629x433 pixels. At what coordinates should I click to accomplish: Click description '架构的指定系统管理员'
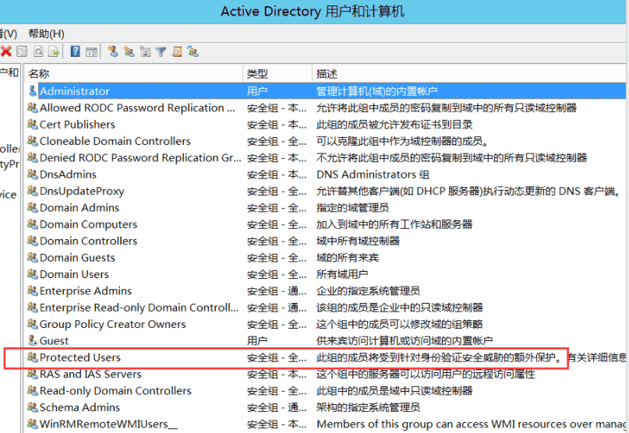368,407
